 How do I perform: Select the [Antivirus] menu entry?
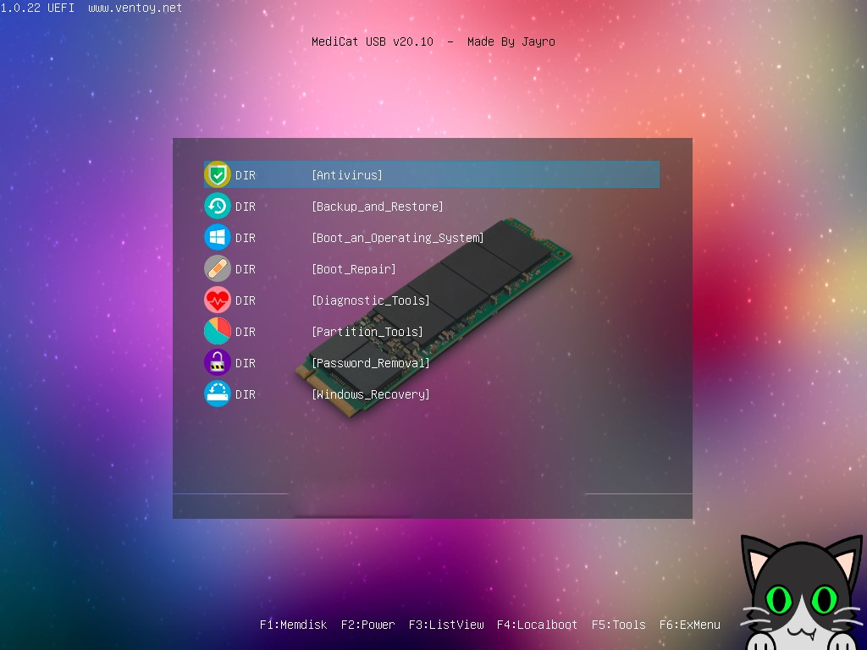[x=432, y=174]
